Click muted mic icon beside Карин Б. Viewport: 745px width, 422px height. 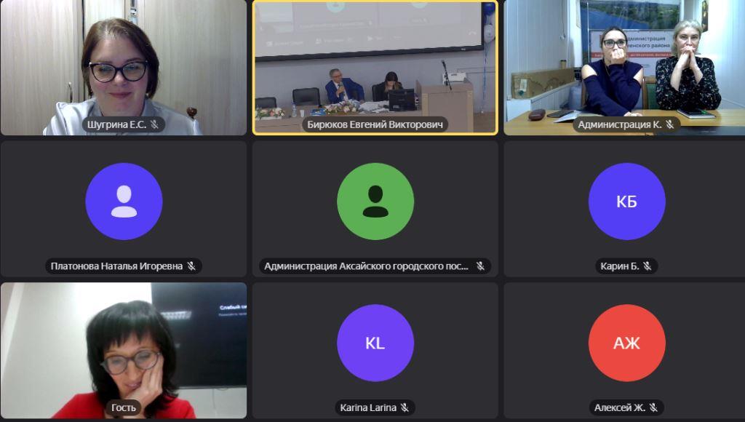tap(647, 266)
